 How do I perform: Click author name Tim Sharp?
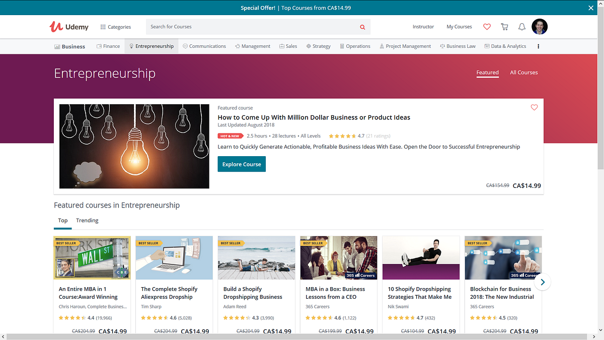click(151, 307)
